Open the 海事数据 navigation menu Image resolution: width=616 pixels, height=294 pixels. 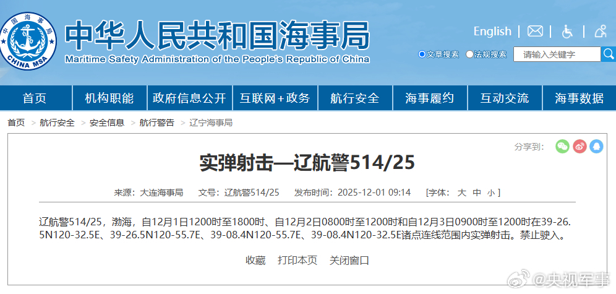(x=579, y=98)
